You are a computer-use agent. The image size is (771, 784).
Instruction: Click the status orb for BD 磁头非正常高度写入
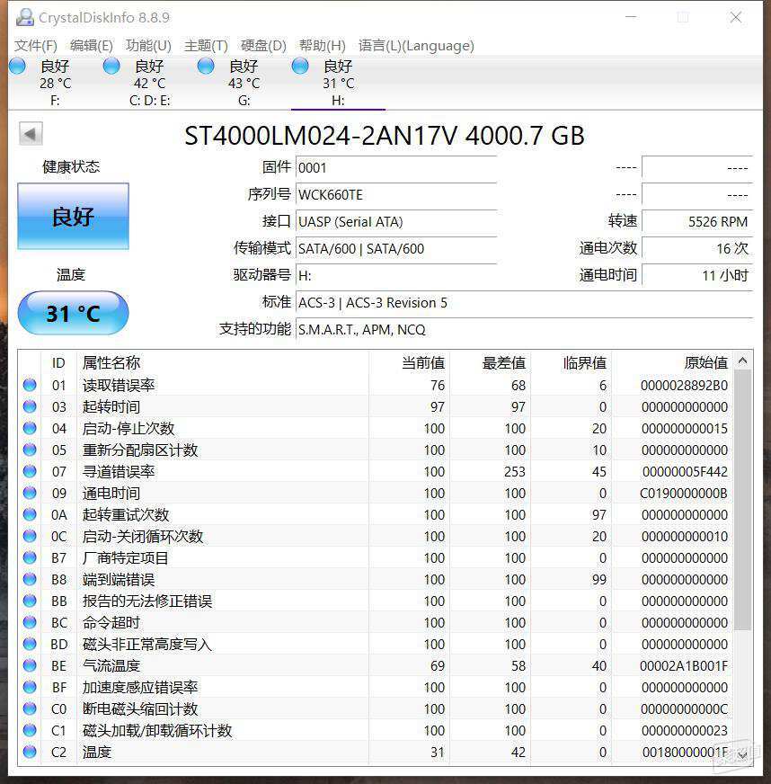[30, 644]
